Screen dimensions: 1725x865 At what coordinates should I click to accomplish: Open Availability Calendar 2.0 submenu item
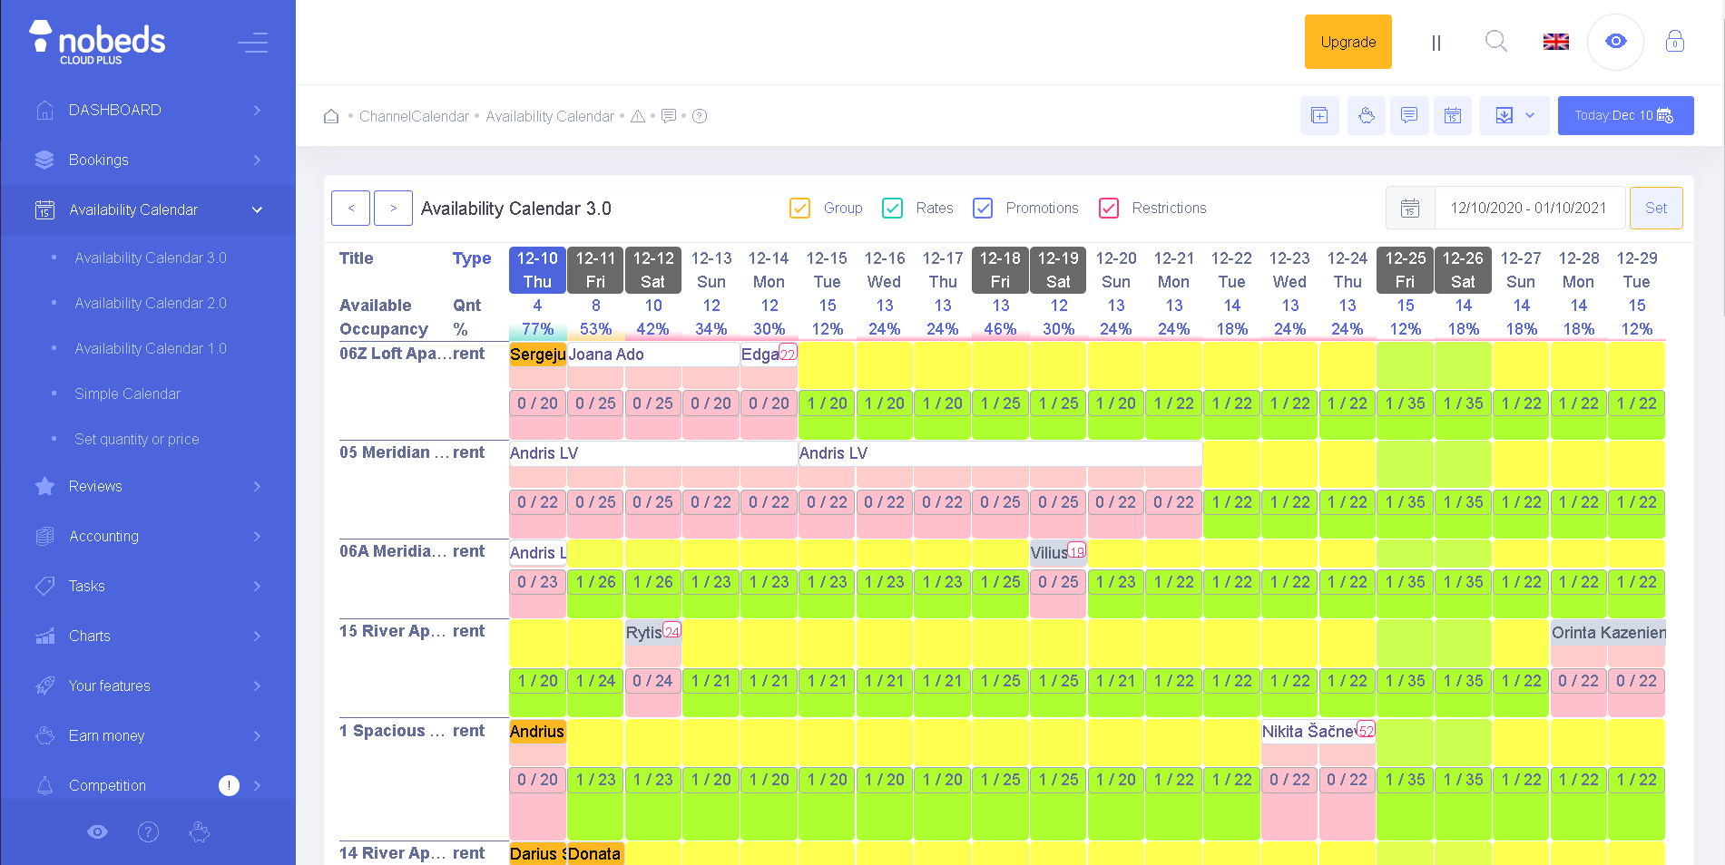pyautogui.click(x=151, y=303)
